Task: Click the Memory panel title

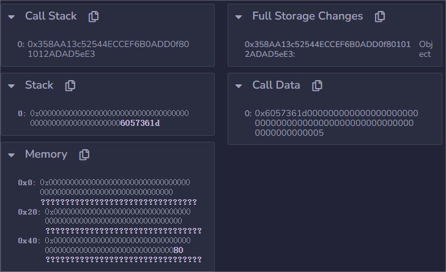Action: [46, 155]
